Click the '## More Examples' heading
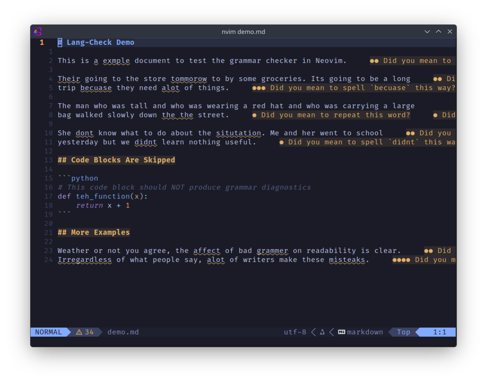 (94, 232)
